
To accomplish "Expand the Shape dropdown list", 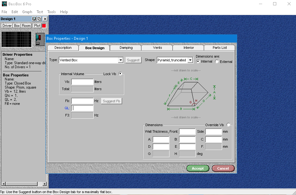I will [x=190, y=60].
